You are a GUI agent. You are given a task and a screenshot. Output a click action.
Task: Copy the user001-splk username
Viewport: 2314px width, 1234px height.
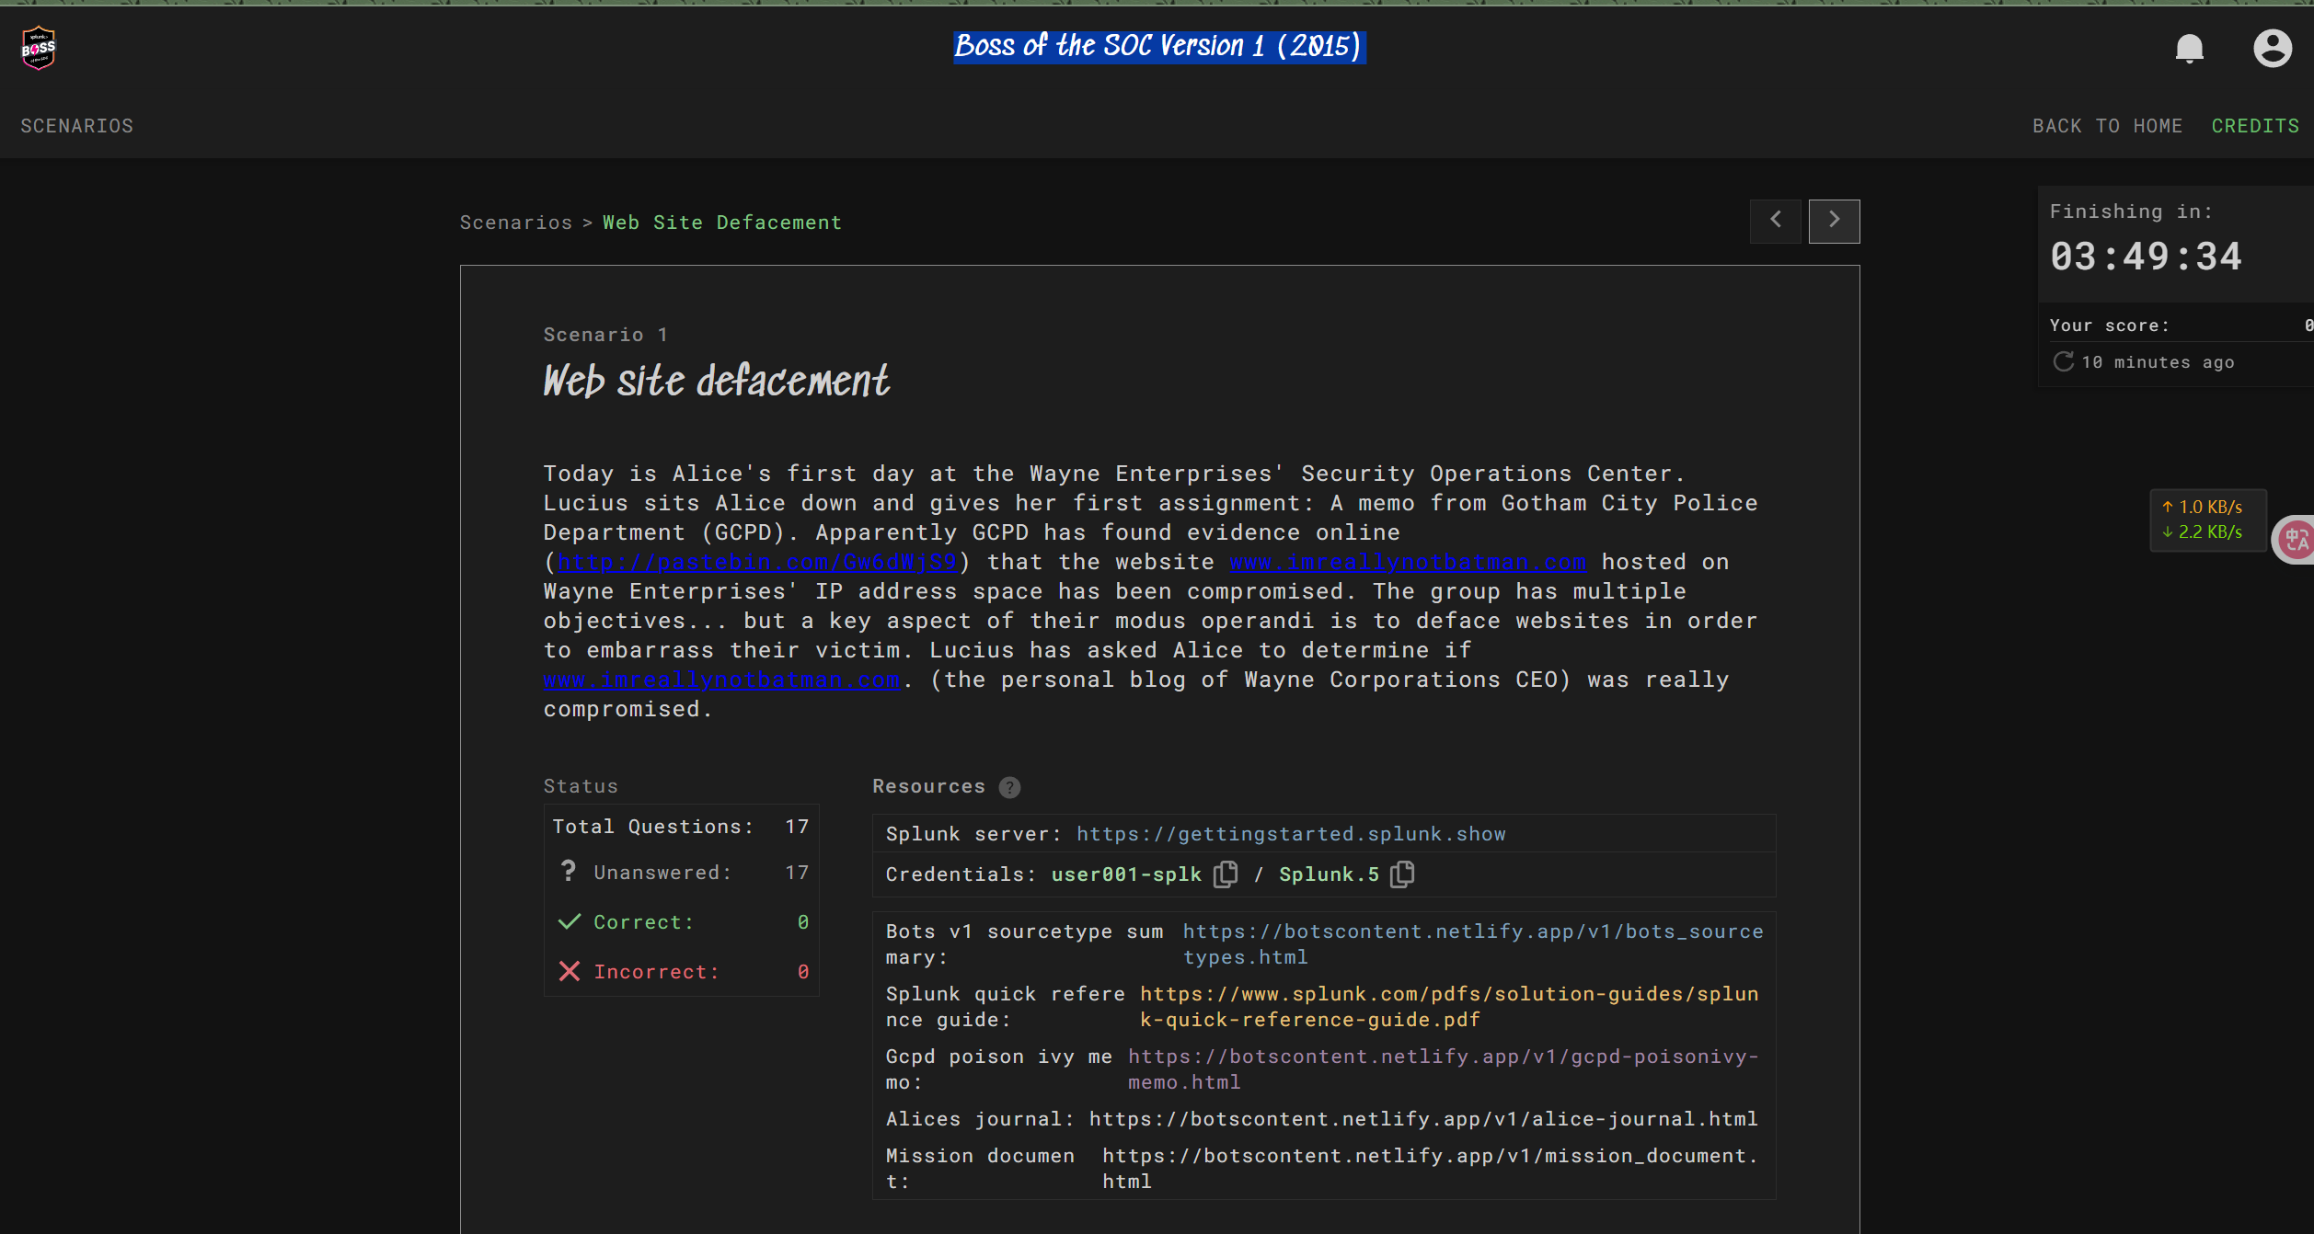click(1226, 874)
